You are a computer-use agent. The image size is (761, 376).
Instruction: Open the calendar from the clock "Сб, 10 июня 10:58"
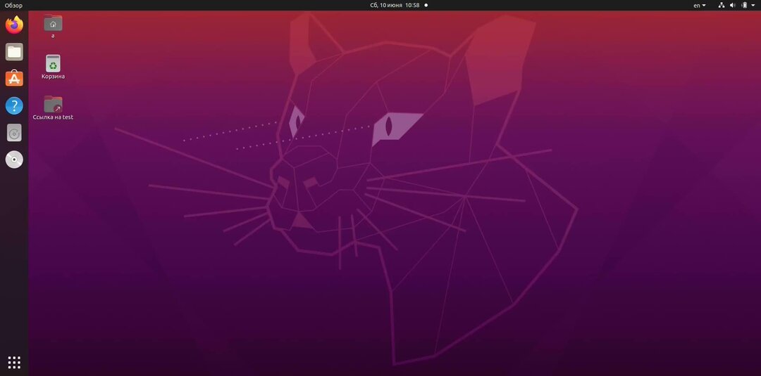point(395,6)
